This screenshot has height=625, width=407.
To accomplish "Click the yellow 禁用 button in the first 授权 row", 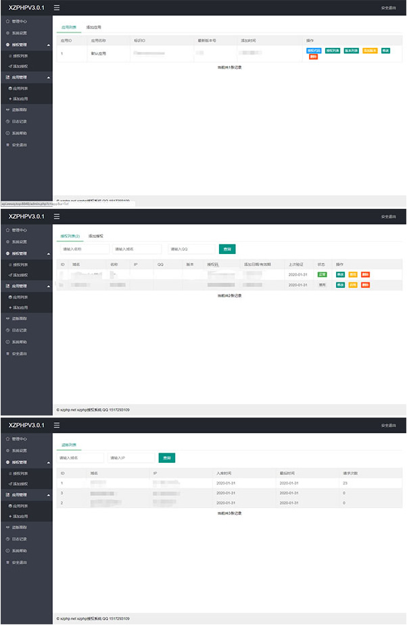I will point(353,274).
